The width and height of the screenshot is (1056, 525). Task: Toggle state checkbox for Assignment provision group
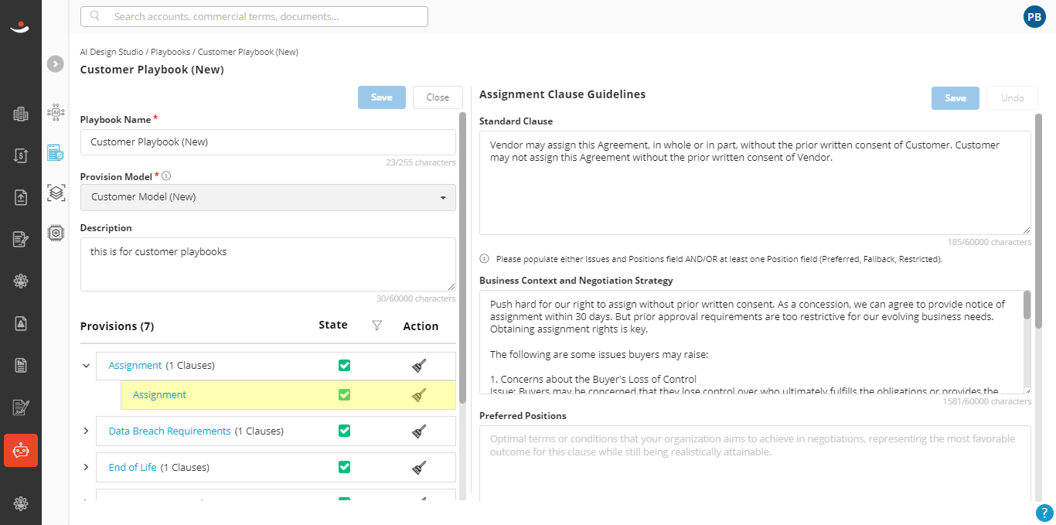pos(345,365)
